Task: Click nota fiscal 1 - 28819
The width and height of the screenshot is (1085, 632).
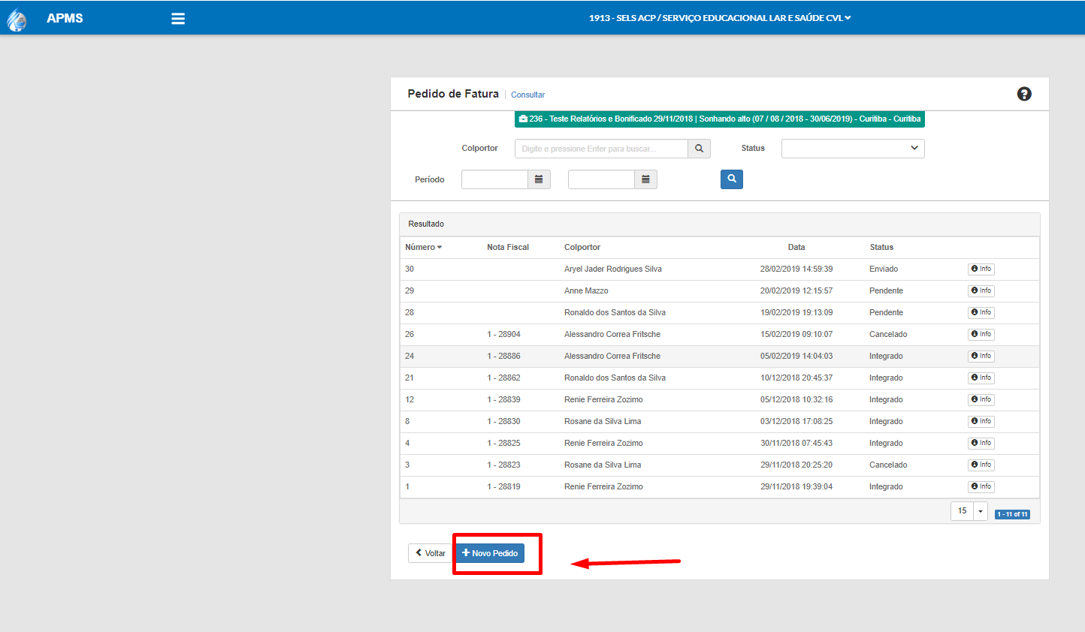Action: [x=503, y=486]
